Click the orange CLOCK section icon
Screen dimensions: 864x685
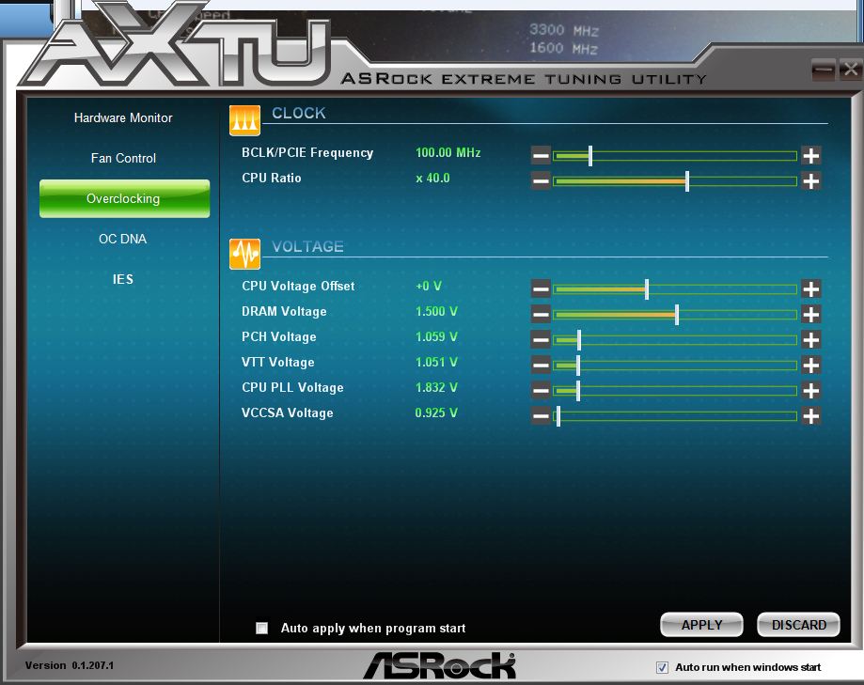point(244,120)
